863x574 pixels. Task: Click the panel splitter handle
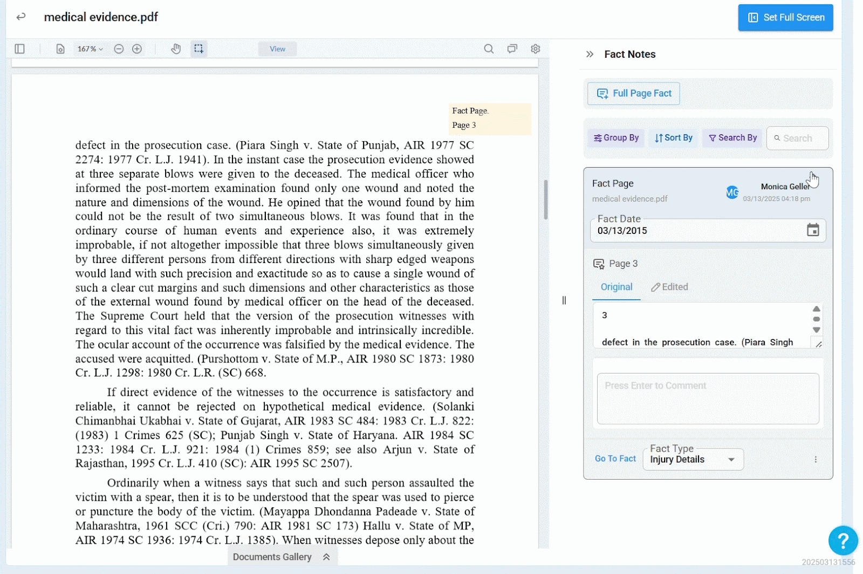click(x=564, y=300)
